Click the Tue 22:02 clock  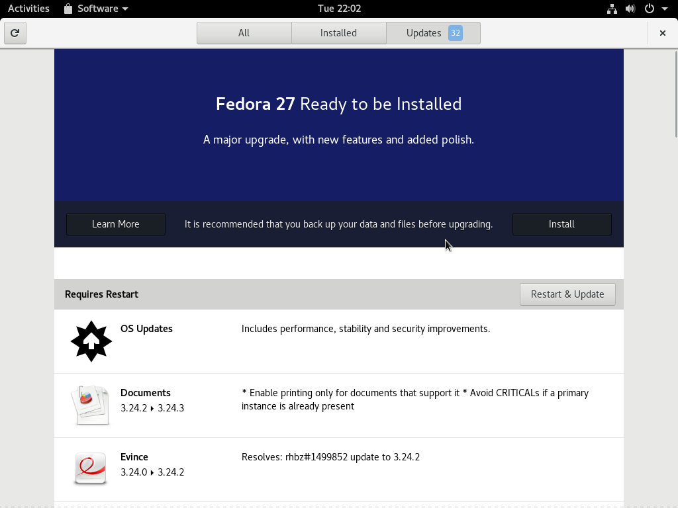tap(339, 9)
